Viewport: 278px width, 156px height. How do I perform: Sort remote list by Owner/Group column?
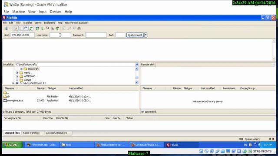(x=247, y=88)
